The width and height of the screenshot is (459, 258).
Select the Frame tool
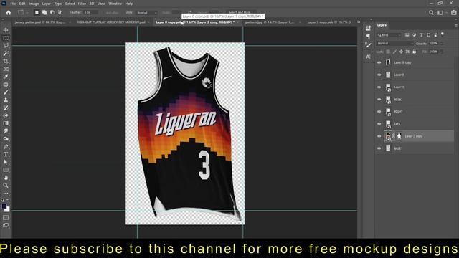pyautogui.click(x=6, y=69)
